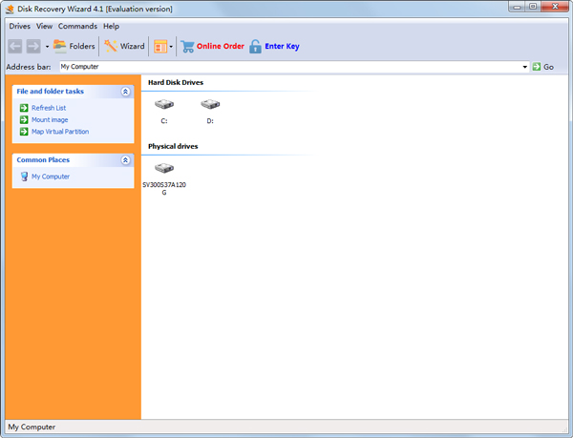Close the Disk Recovery Wizard window
The width and height of the screenshot is (573, 438).
555,7
